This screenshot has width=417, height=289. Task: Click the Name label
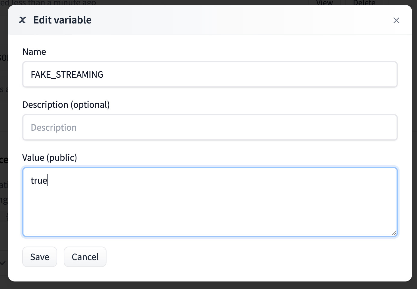[x=34, y=52]
